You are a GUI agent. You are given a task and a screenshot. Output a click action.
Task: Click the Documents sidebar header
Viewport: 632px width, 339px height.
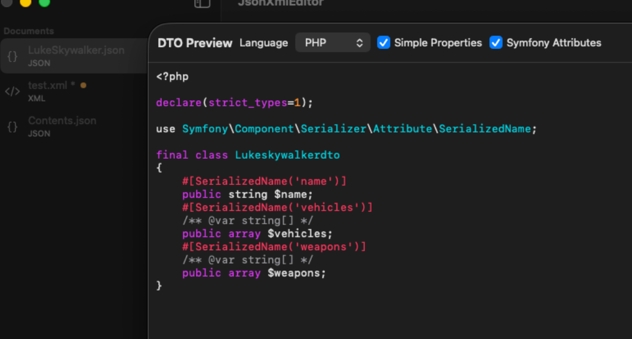tap(29, 31)
